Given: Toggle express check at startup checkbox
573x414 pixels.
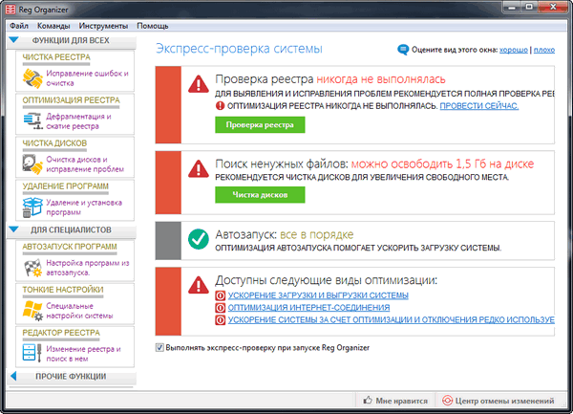Looking at the screenshot, I should click(x=159, y=347).
